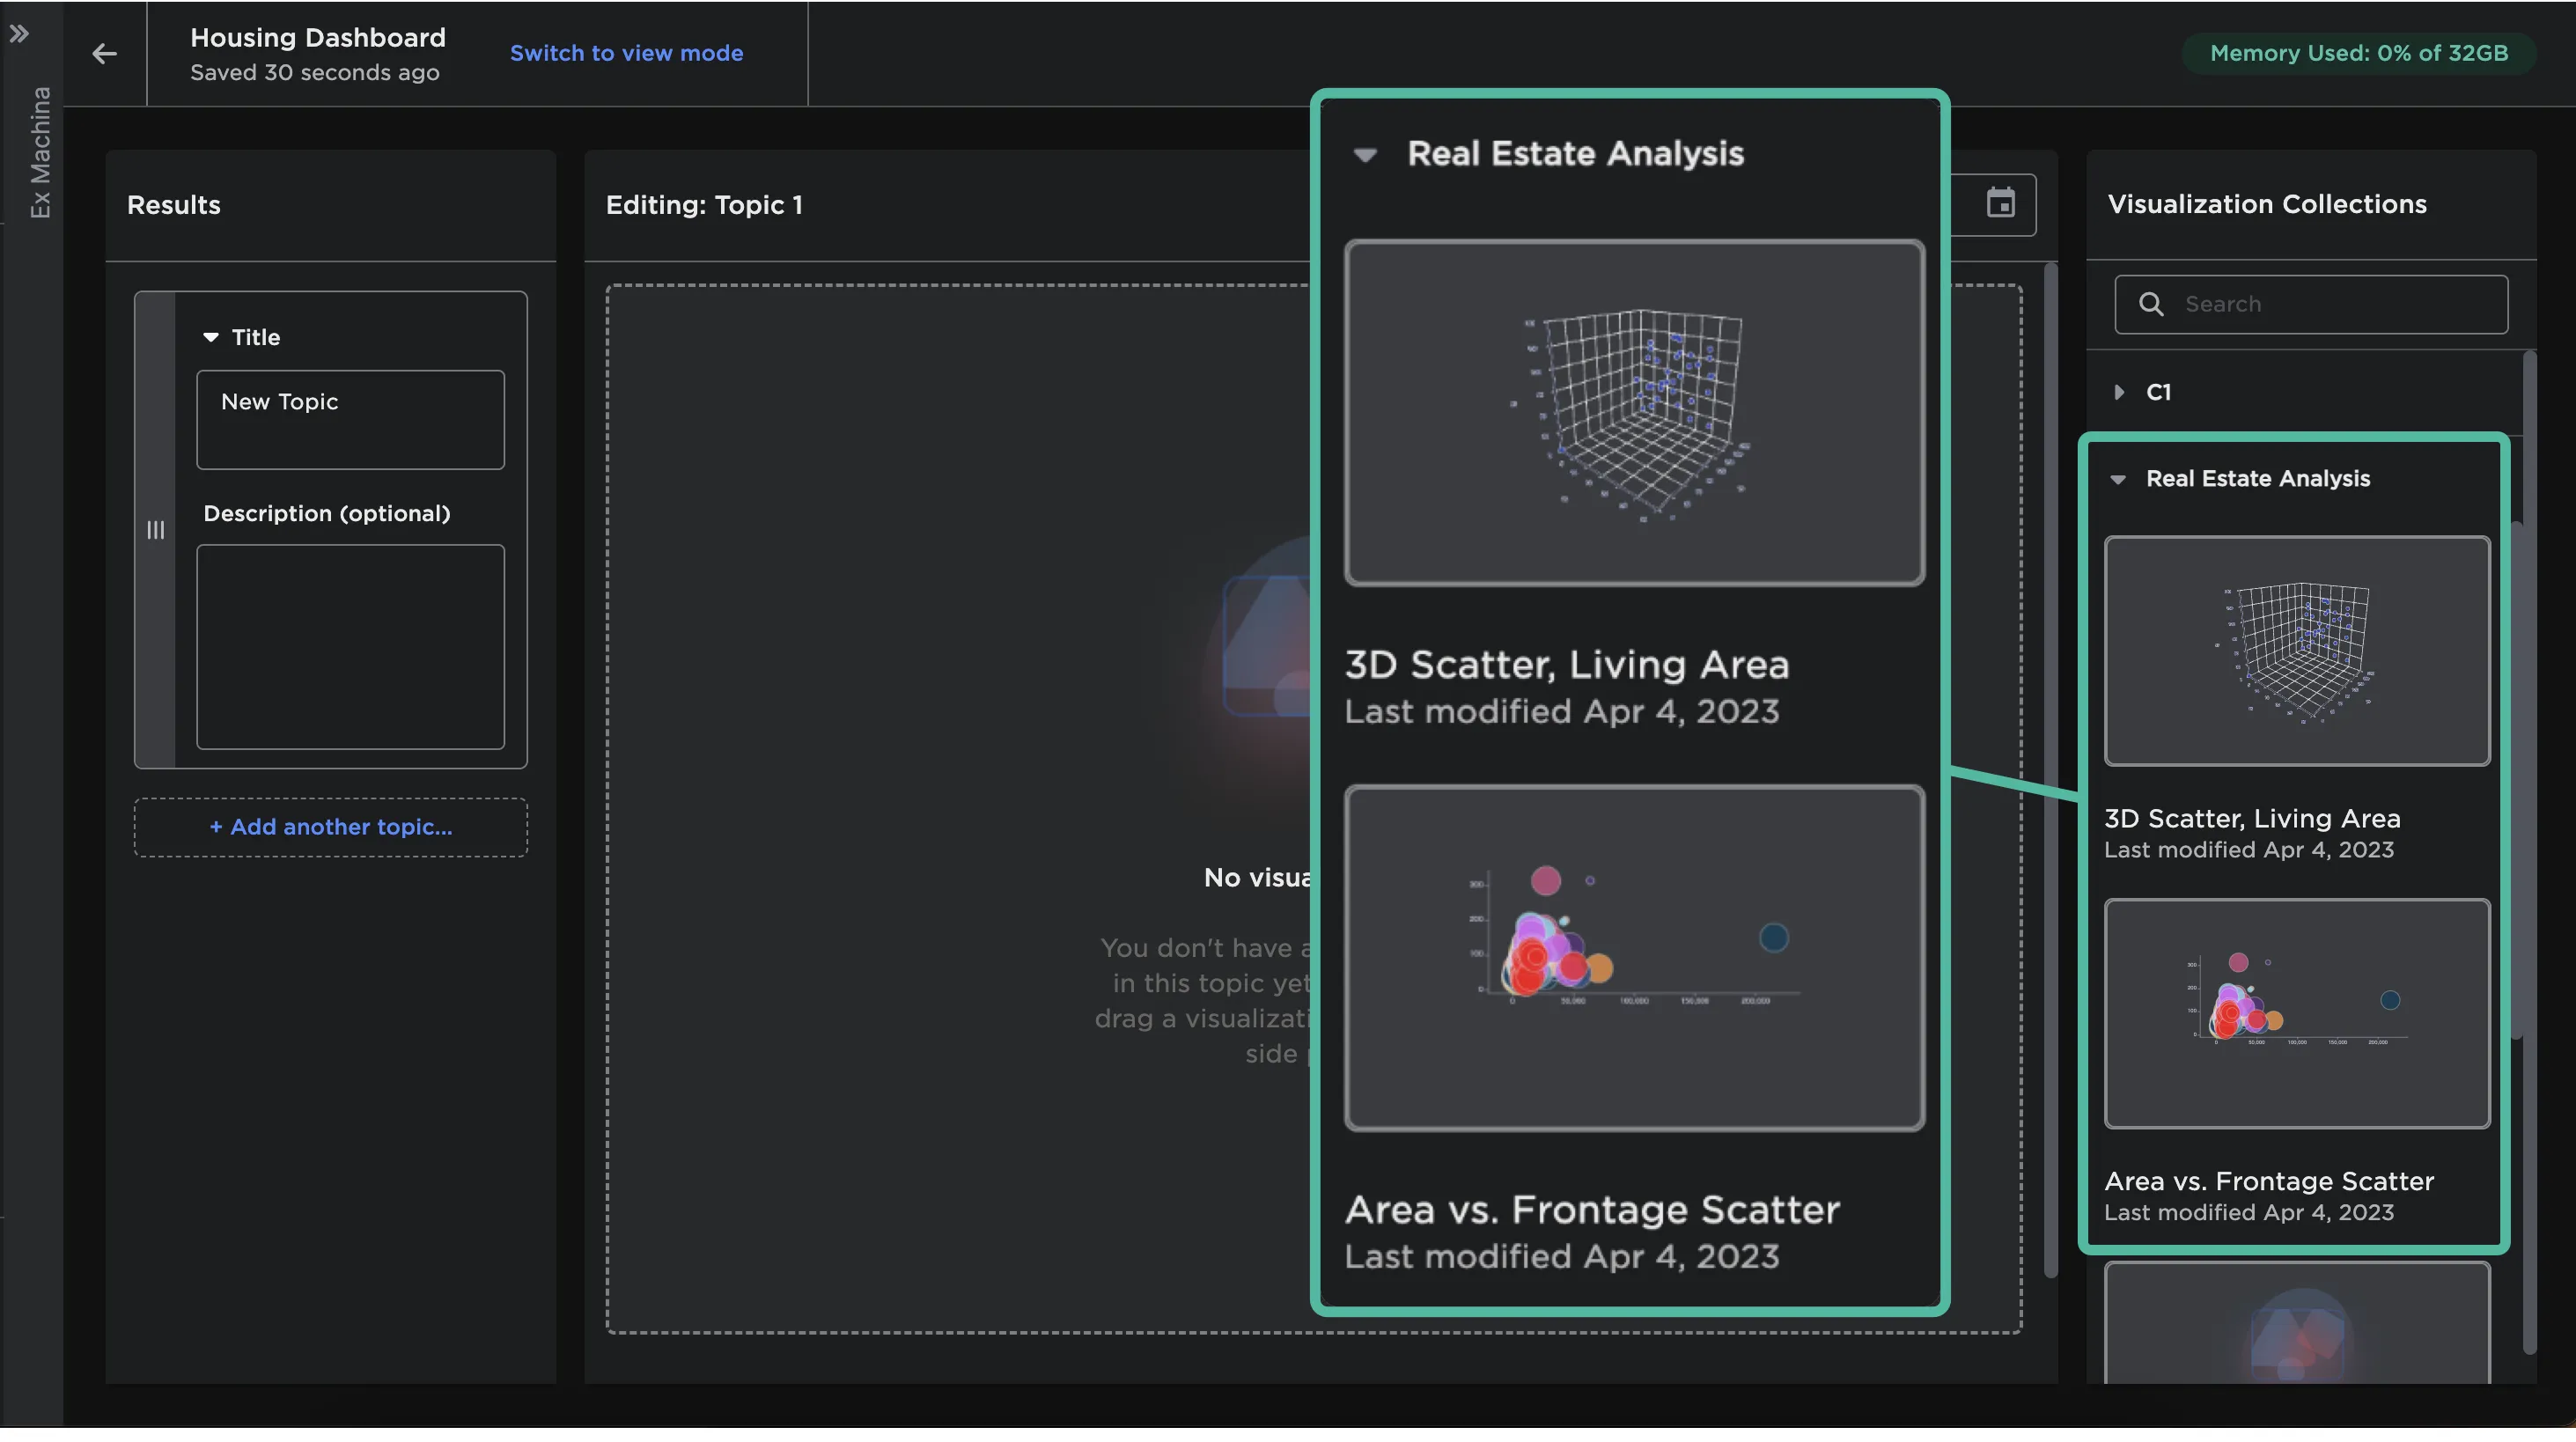2576x1442 pixels.
Task: Click the New Topic title field
Action: pos(350,420)
